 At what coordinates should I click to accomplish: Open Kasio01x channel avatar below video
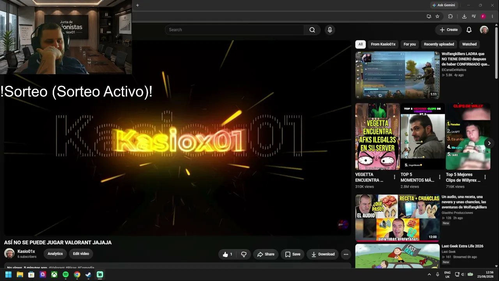pyautogui.click(x=9, y=254)
